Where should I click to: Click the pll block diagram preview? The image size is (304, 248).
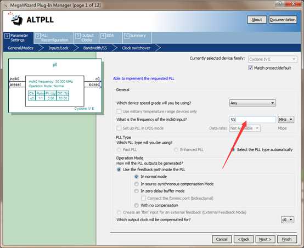pos(55,86)
